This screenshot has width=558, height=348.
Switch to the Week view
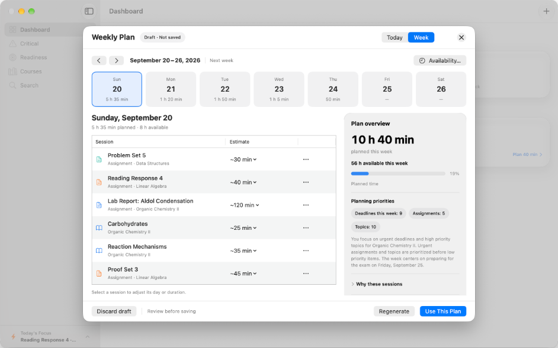click(421, 37)
